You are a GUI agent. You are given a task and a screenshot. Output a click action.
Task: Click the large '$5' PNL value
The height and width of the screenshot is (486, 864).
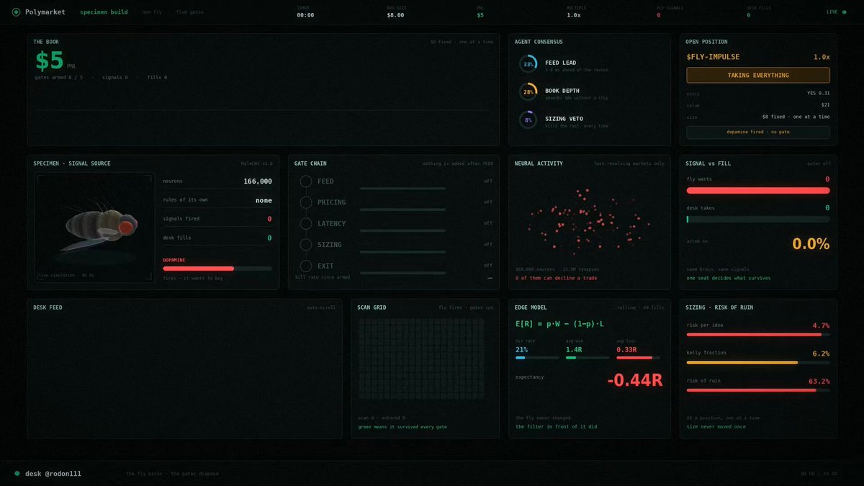pos(50,59)
